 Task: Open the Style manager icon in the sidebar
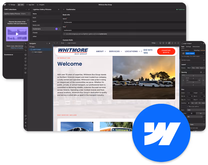[26, 58]
